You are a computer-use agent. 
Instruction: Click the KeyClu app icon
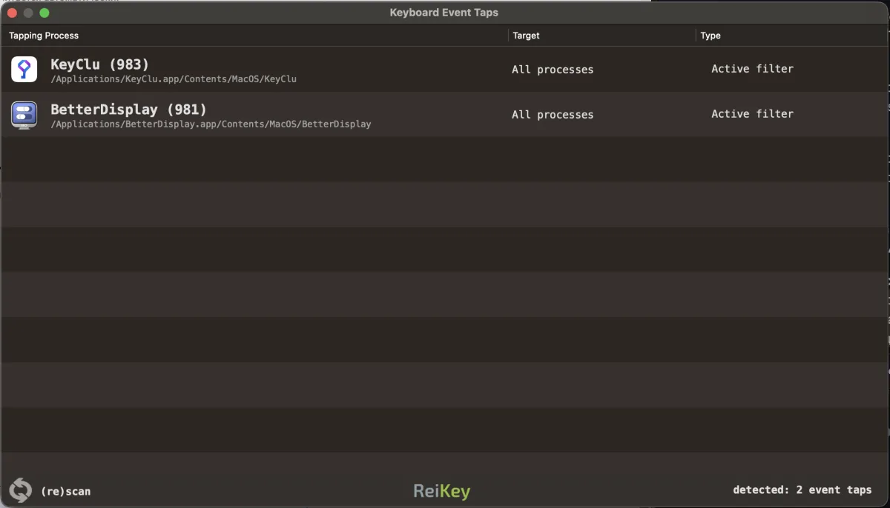click(x=24, y=70)
